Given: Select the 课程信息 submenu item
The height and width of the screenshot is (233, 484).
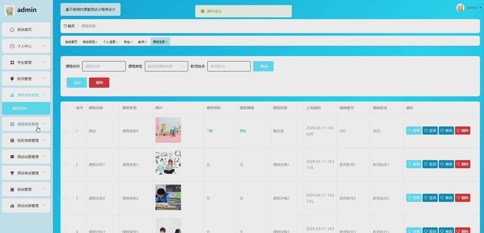Looking at the screenshot, I should coord(26,108).
